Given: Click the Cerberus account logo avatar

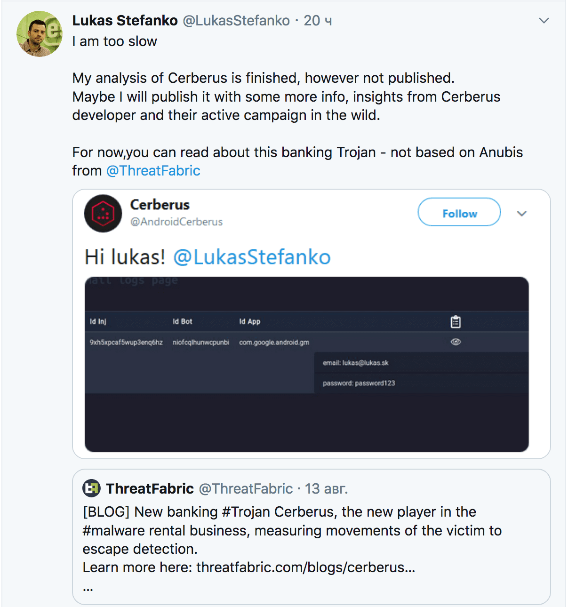Looking at the screenshot, I should click(103, 214).
